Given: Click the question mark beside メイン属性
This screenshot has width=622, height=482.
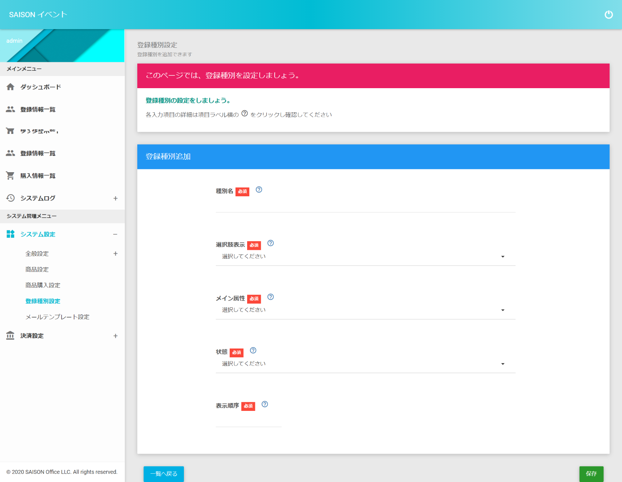Looking at the screenshot, I should point(270,297).
